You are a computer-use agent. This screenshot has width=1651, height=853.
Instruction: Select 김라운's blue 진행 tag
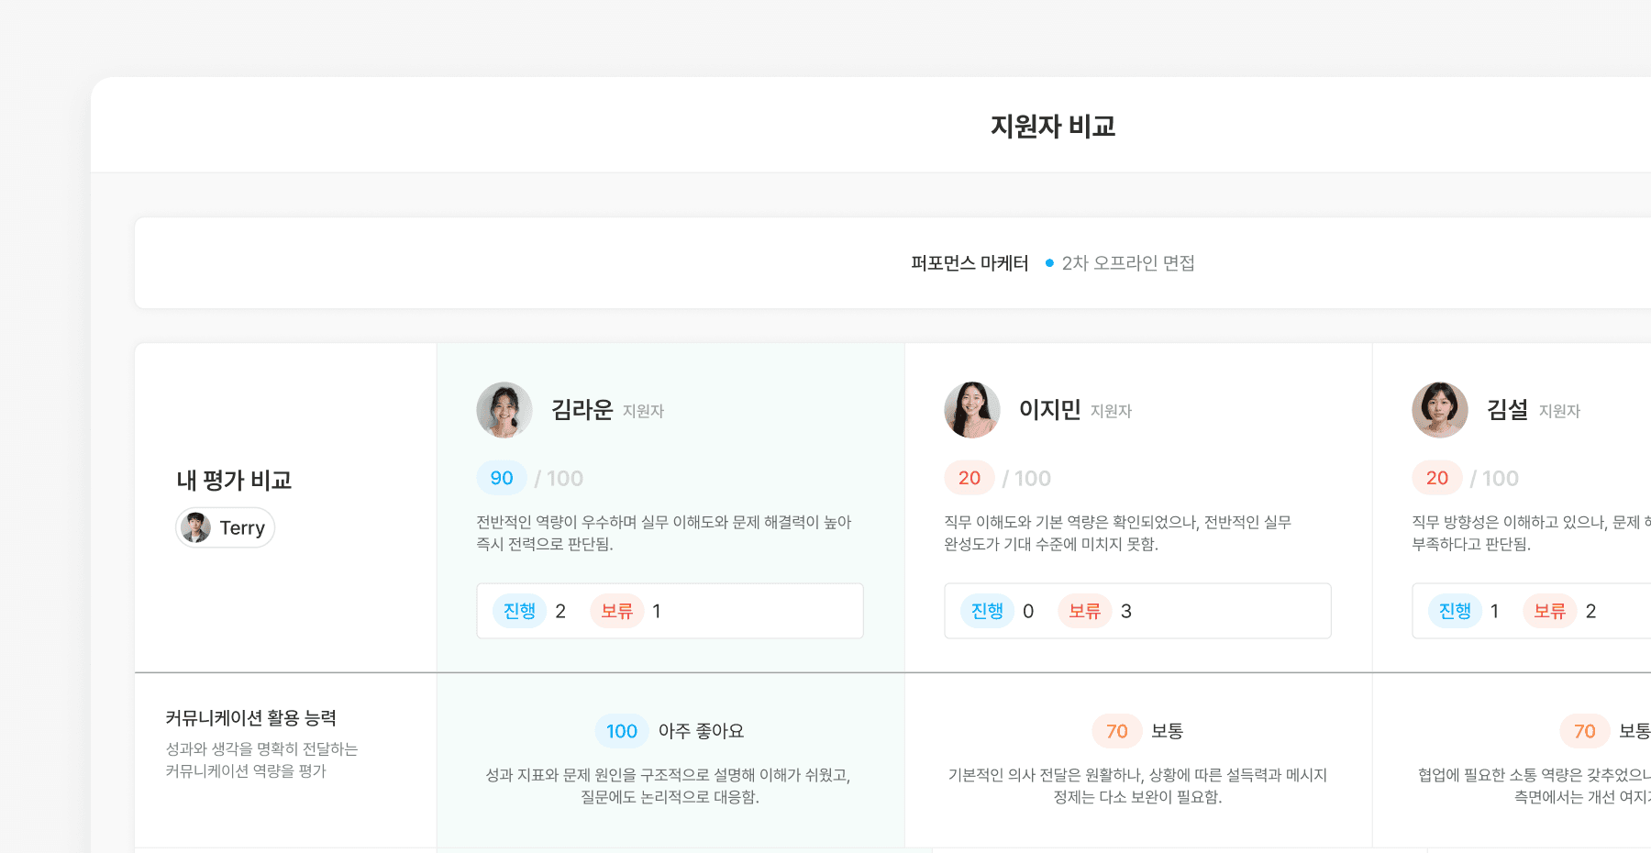[519, 611]
